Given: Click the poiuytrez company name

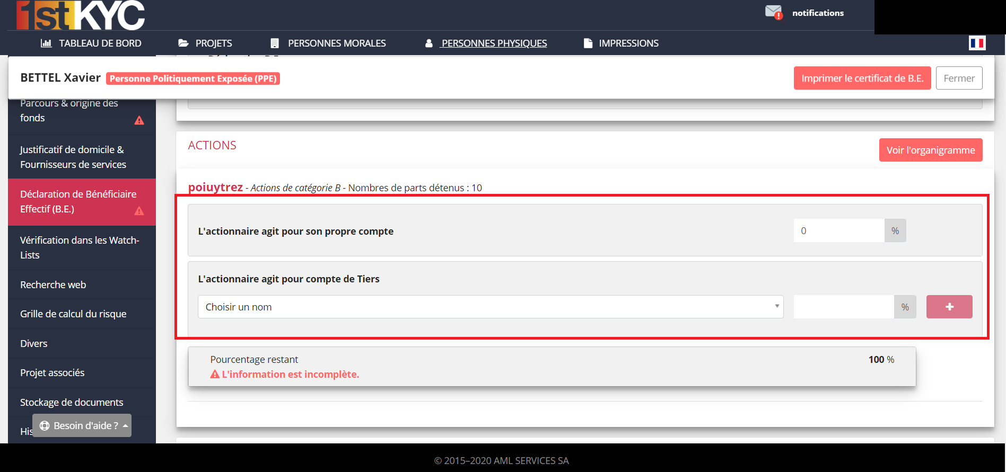Looking at the screenshot, I should click(215, 187).
